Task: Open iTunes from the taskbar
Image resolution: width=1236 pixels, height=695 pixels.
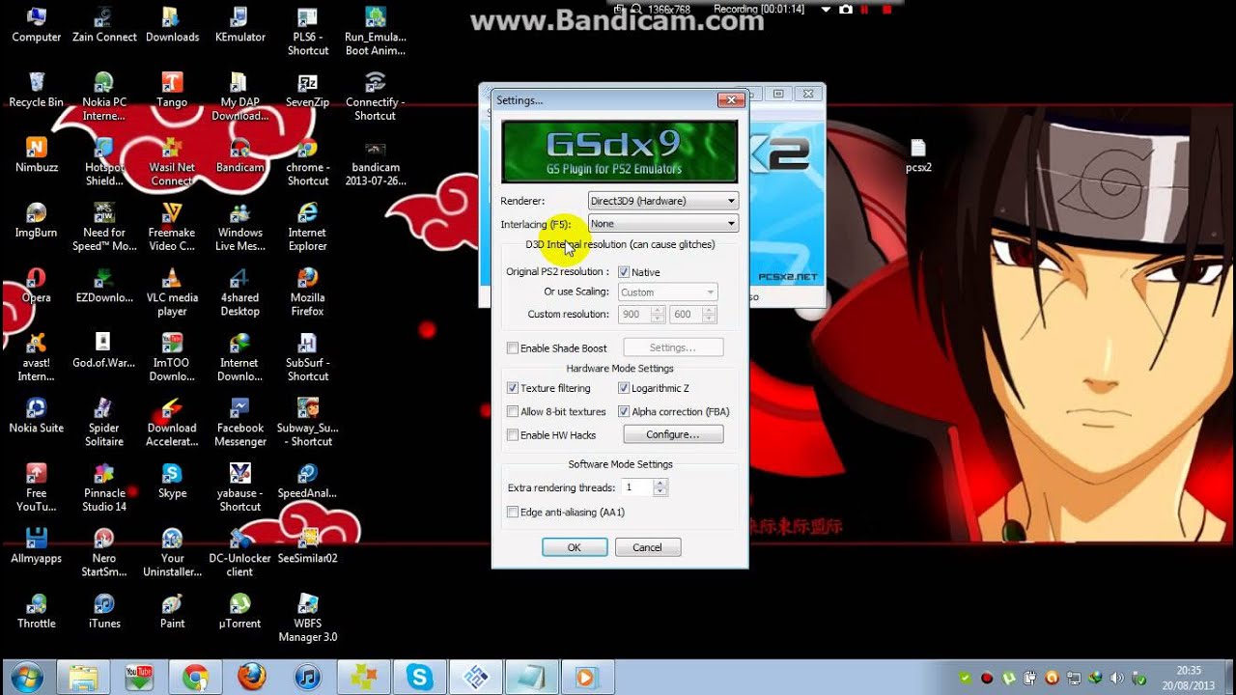Action: pos(307,678)
